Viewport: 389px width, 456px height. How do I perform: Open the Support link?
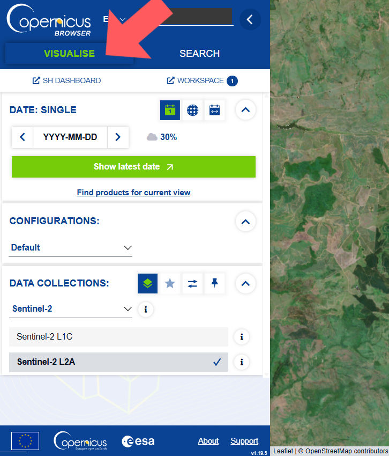244,441
